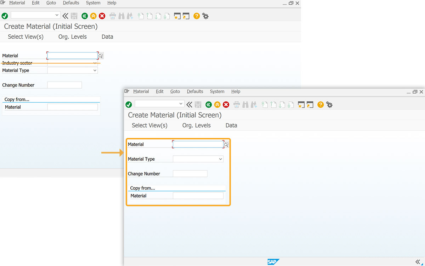The height and width of the screenshot is (266, 425).
Task: Click Data button in back window
Action: 107,37
